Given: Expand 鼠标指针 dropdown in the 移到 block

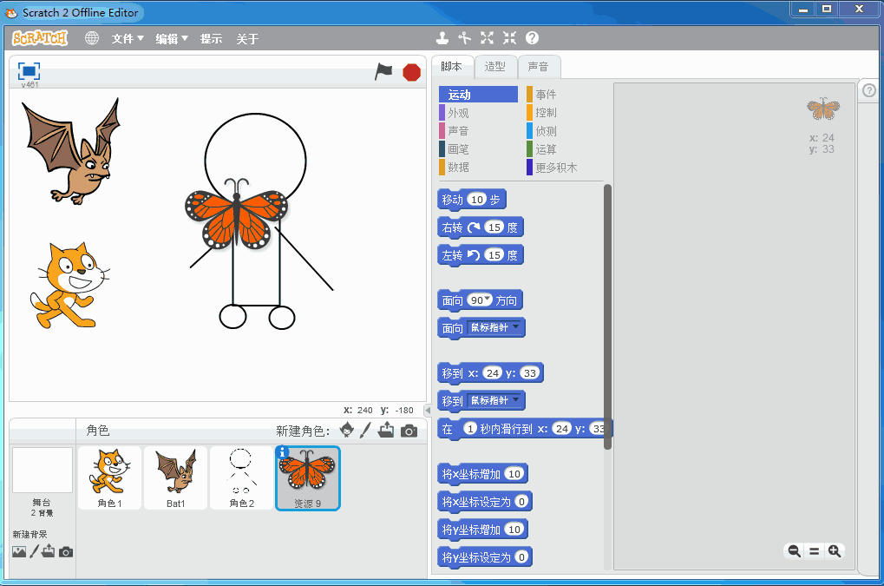Looking at the screenshot, I should pos(516,400).
